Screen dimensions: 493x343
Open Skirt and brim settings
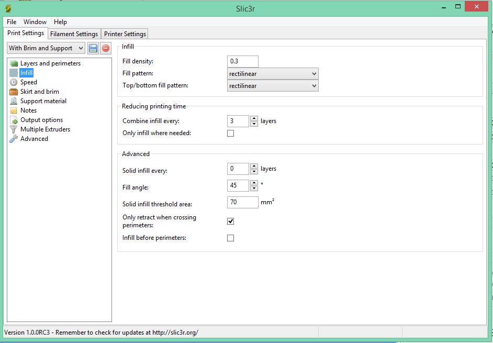pos(39,92)
